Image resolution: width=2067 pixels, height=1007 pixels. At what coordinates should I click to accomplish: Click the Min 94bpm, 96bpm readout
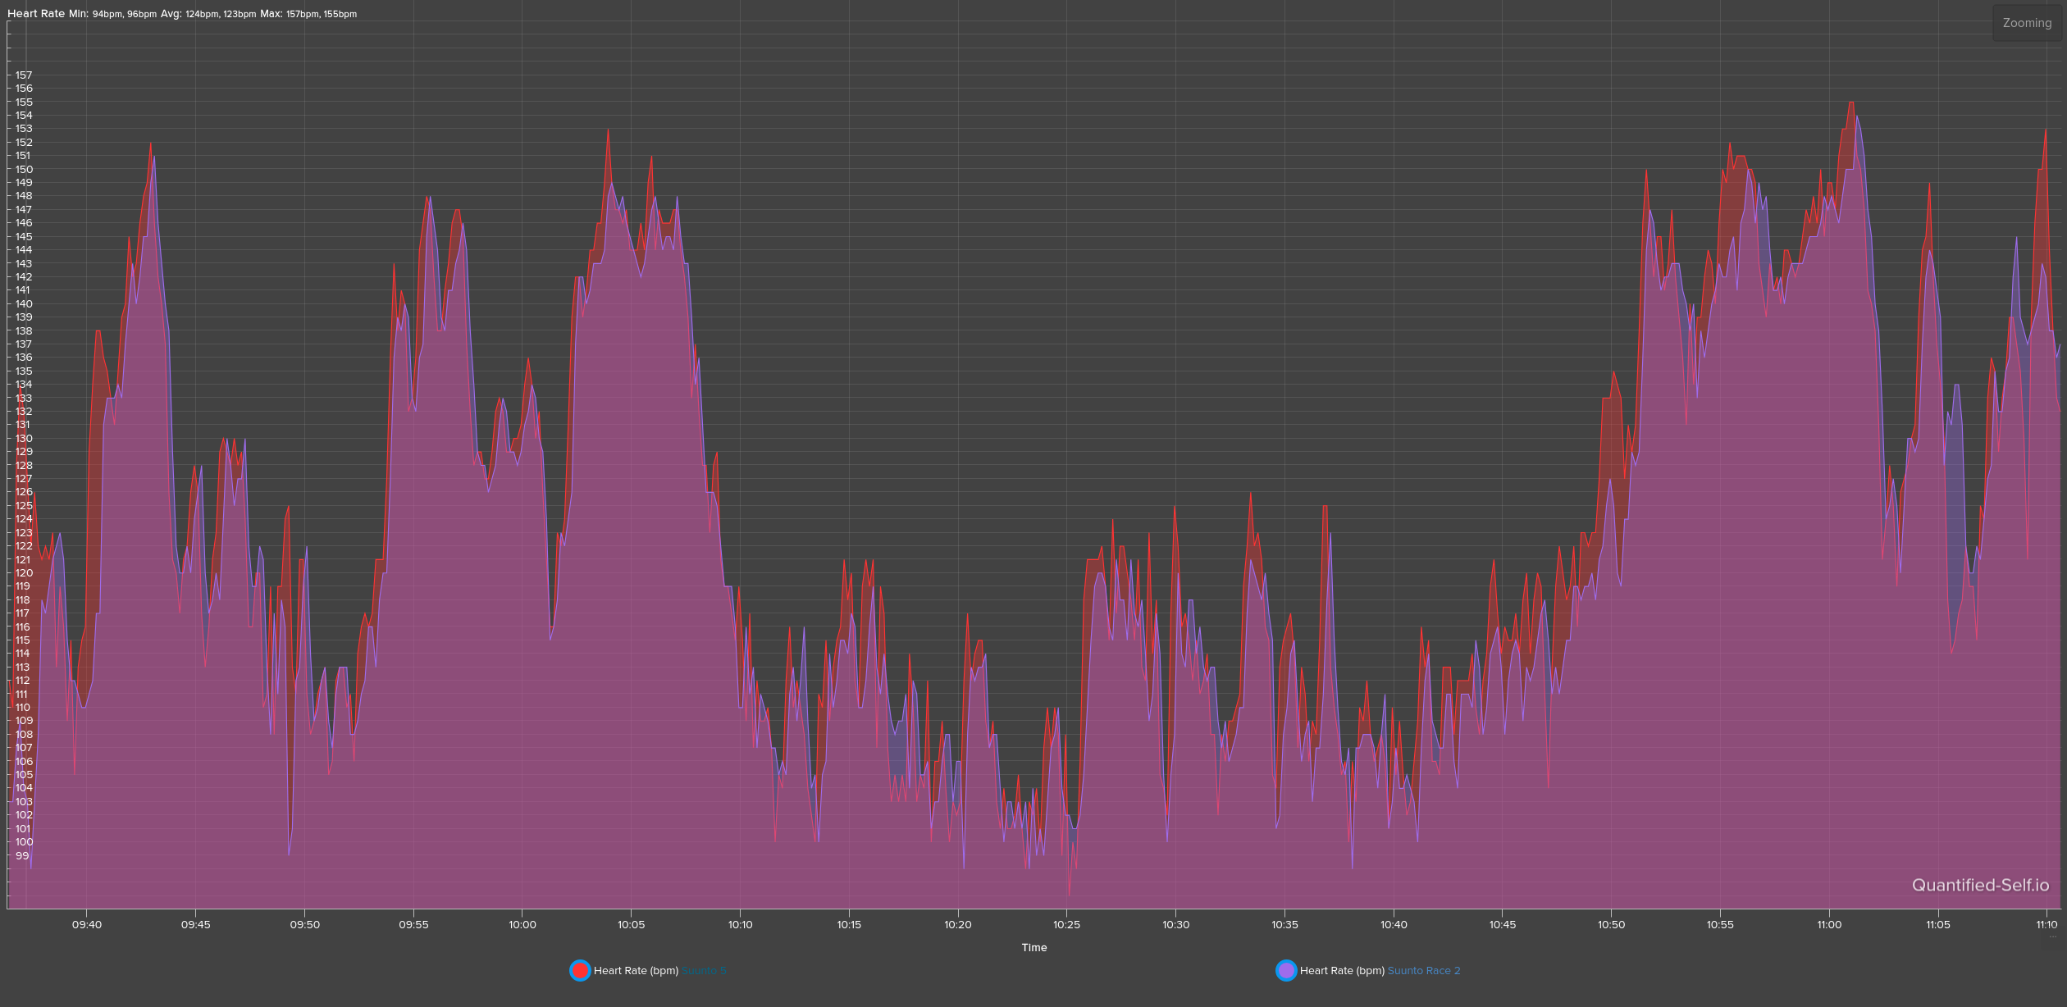coord(112,14)
